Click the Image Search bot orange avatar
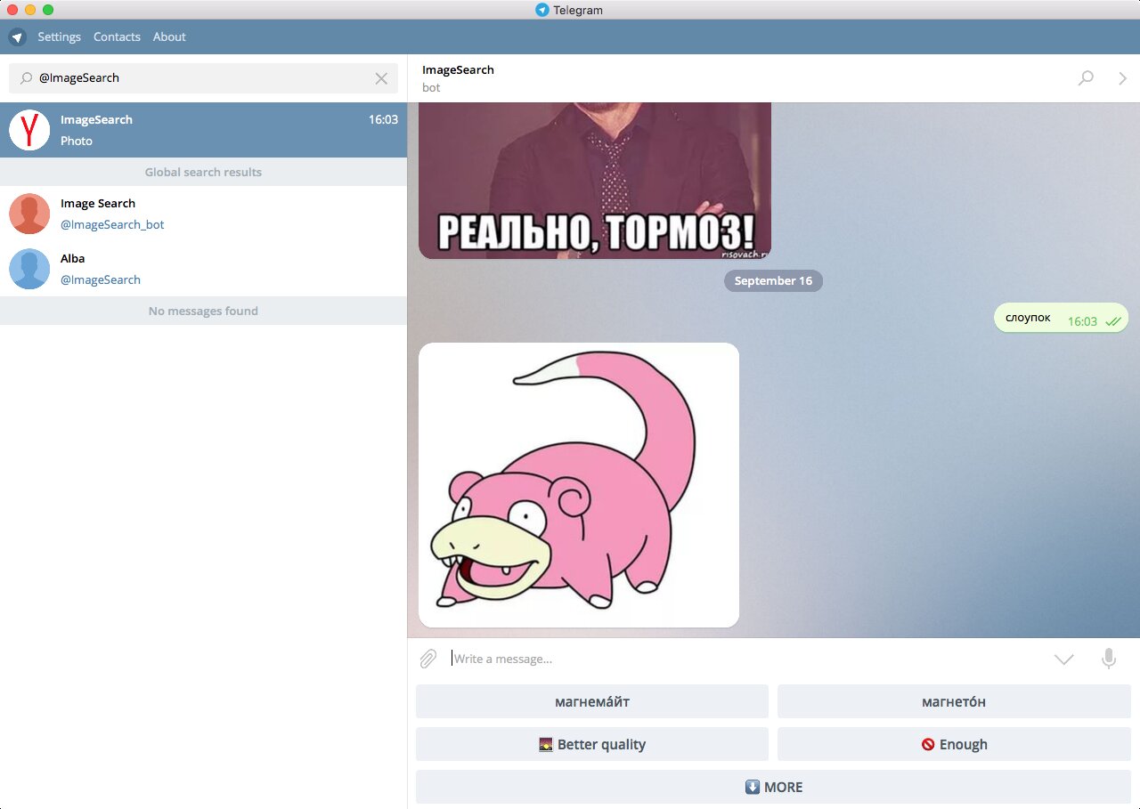1140x809 pixels. pos(29,214)
